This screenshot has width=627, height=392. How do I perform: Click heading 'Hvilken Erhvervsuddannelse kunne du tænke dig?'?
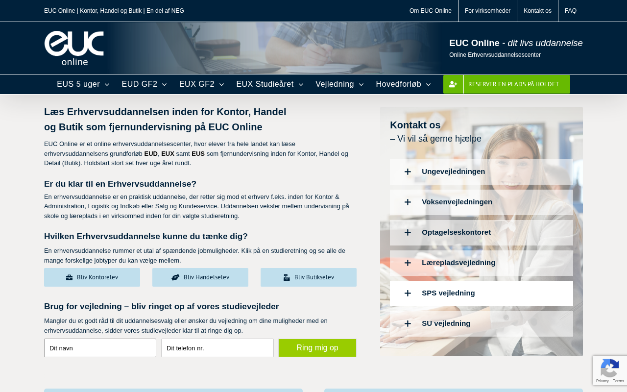point(146,236)
